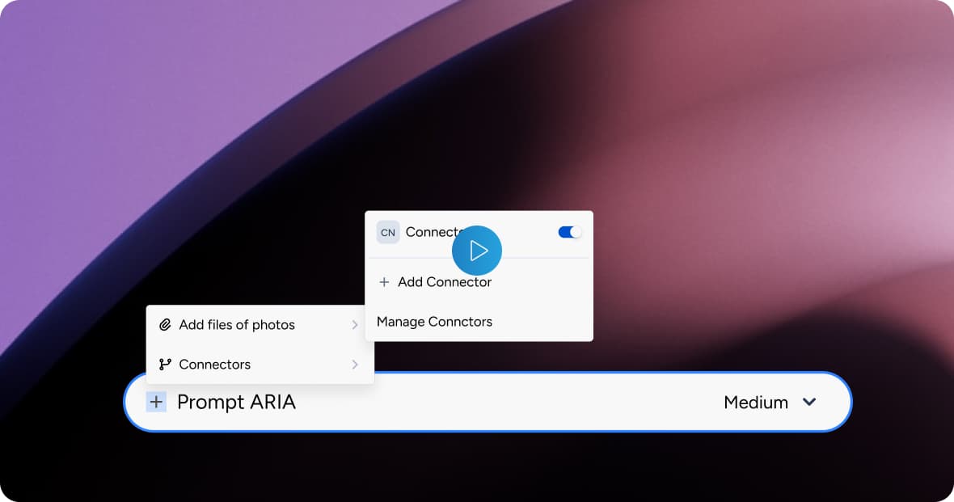Open the Medium dropdown
The width and height of the screenshot is (954, 502).
(770, 403)
